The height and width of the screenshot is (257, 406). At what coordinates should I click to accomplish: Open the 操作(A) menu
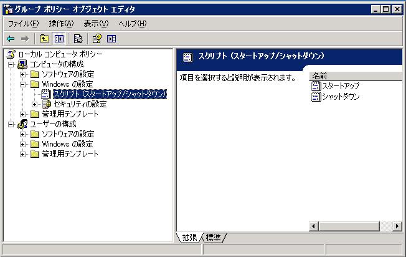point(60,24)
